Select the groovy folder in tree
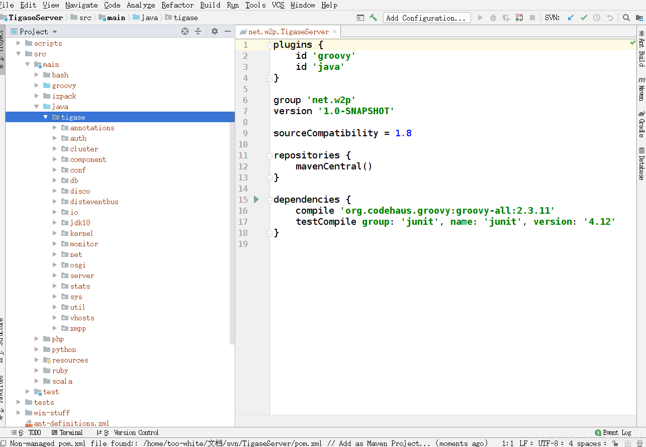 pos(64,85)
